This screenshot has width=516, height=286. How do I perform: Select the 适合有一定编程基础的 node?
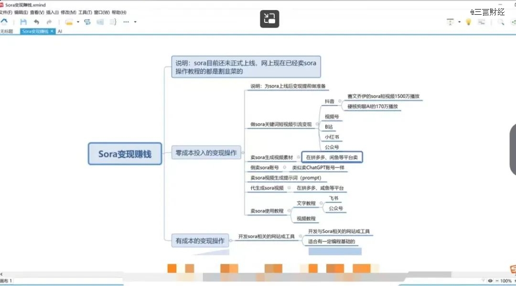(332, 241)
